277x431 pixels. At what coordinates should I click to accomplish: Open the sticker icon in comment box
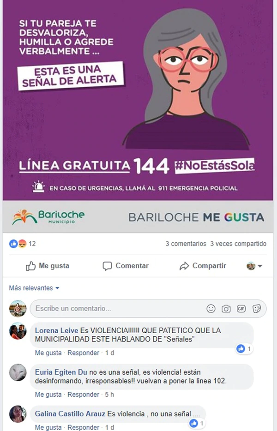coord(256,309)
